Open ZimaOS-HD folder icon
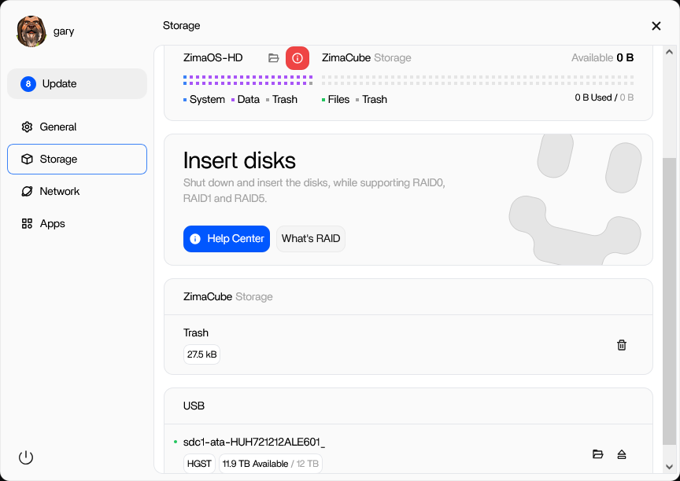 [x=274, y=57]
